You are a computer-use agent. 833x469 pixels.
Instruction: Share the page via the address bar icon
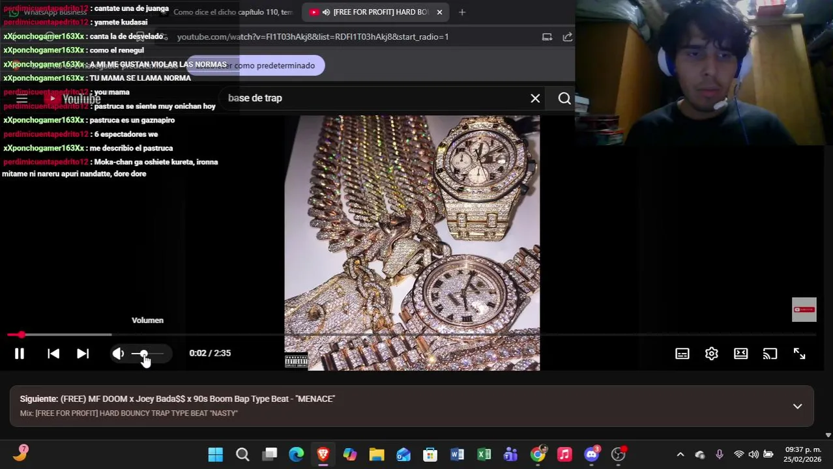(568, 37)
